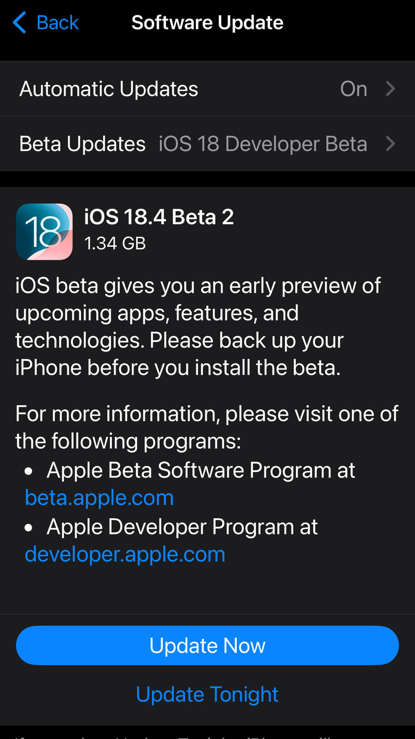Tap the Software Update page title

[207, 23]
